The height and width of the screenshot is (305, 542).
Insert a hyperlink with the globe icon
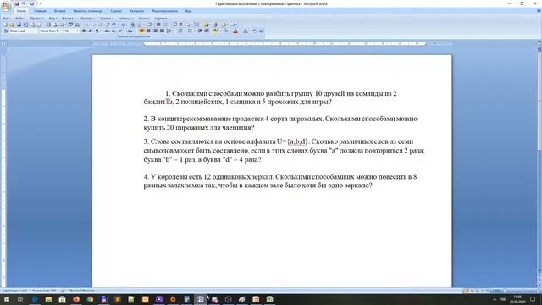click(133, 25)
